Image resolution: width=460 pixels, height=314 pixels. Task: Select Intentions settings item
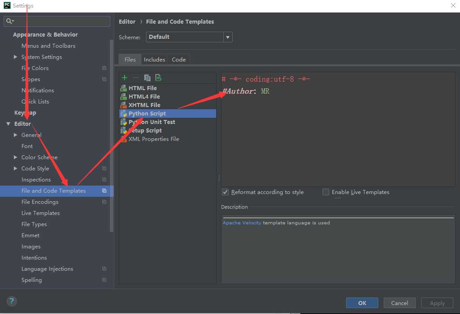click(34, 258)
